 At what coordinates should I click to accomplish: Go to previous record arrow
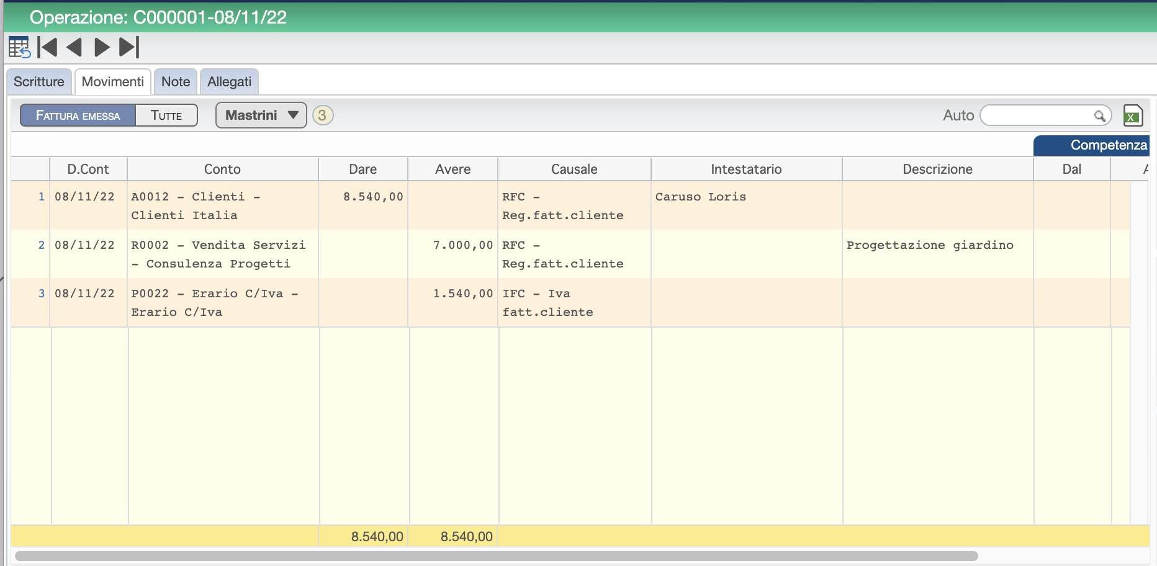pyautogui.click(x=74, y=47)
